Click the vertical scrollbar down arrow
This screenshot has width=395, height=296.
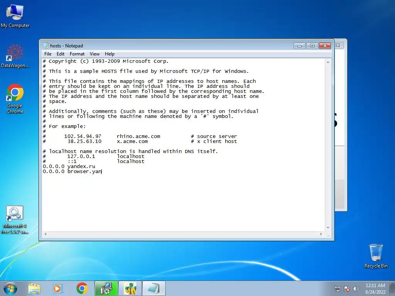click(x=328, y=227)
